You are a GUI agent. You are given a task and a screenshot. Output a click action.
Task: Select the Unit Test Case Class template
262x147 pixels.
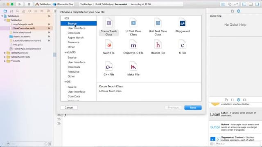[158, 27]
